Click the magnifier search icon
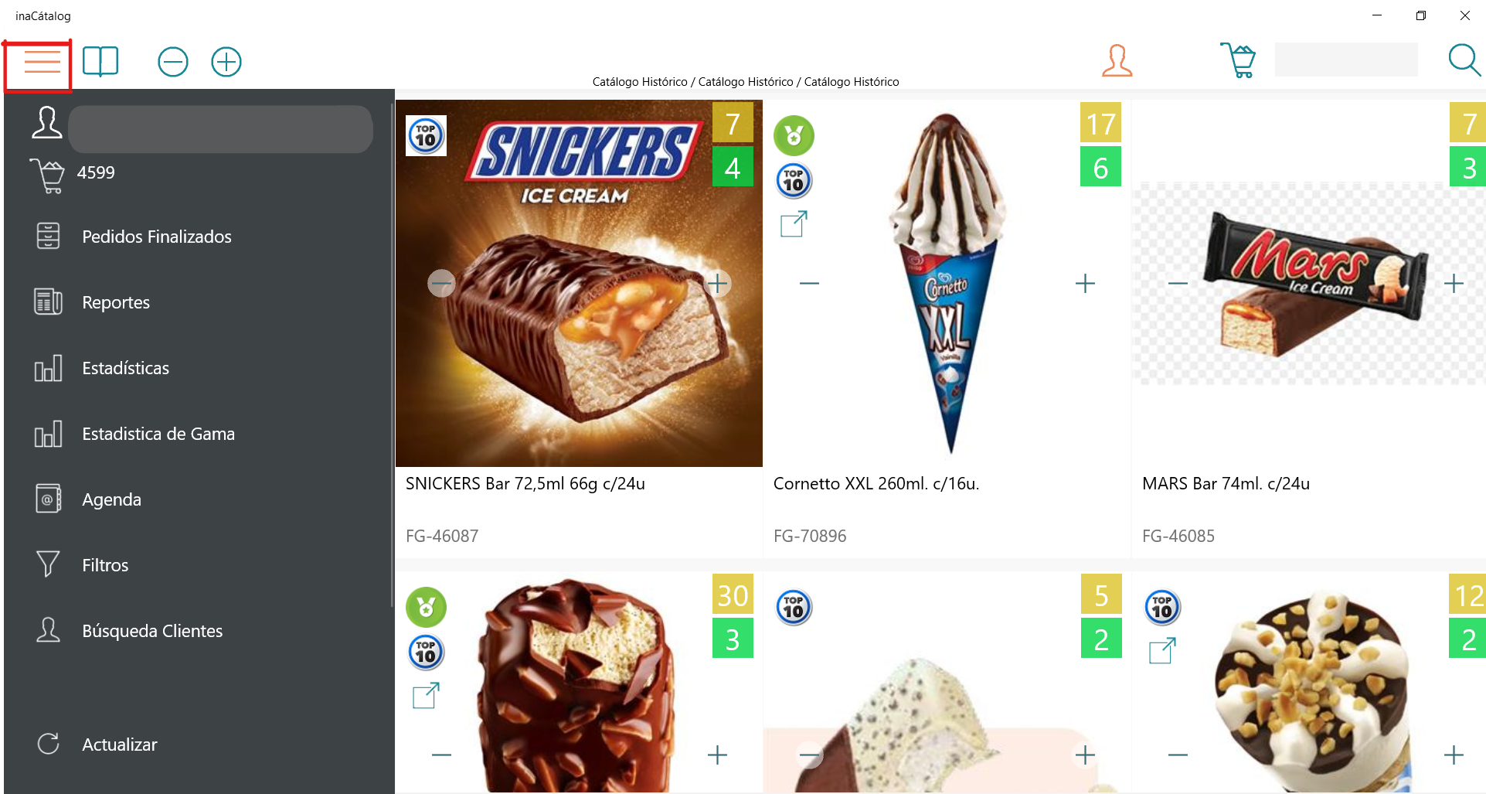1486x794 pixels. point(1464,60)
